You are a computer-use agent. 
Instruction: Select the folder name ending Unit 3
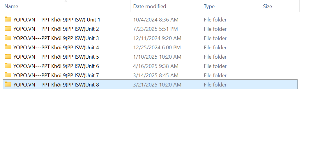[56, 38]
